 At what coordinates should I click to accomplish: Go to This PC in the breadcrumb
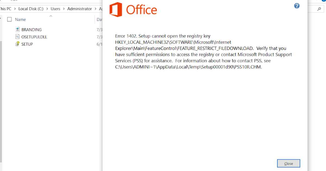point(5,9)
